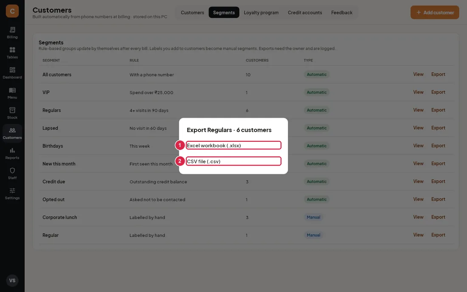Click the 'Opted out' segment name
The height and width of the screenshot is (292, 467).
tap(53, 200)
